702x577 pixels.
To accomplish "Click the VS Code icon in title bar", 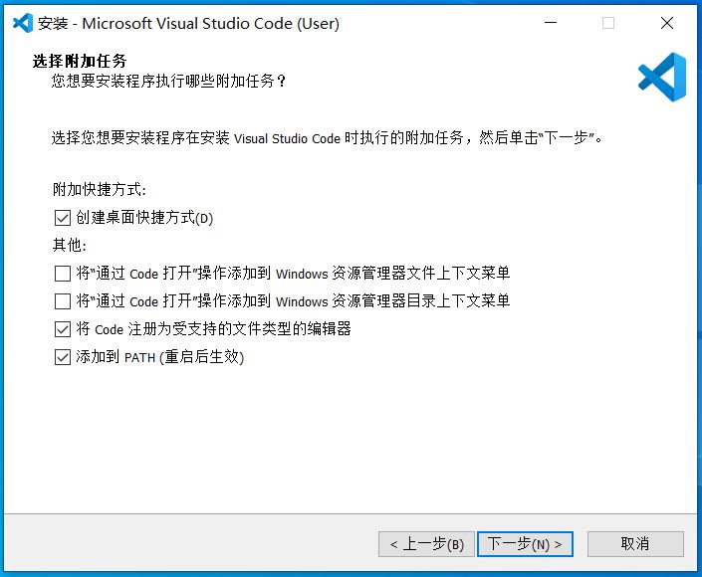I will pos(24,23).
